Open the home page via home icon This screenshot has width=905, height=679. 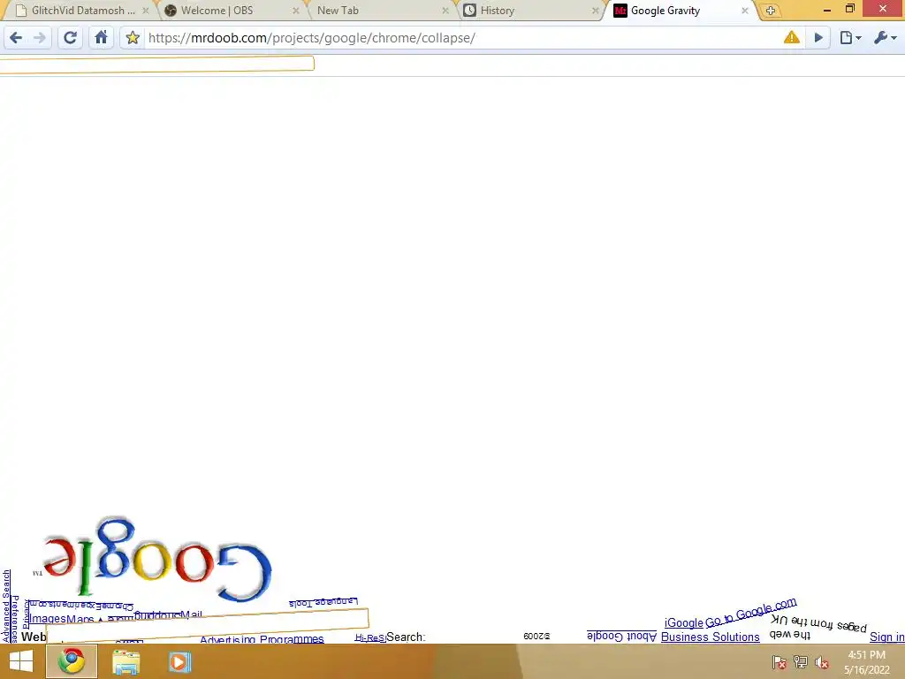[x=101, y=37]
